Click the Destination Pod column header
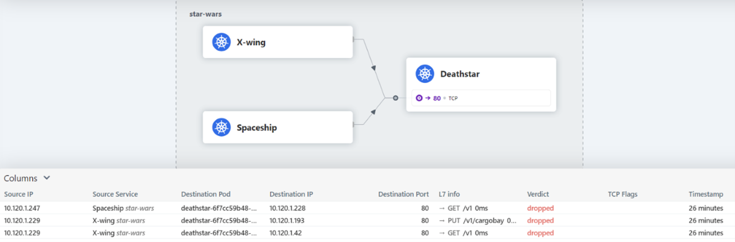This screenshot has height=242, width=735. 205,194
